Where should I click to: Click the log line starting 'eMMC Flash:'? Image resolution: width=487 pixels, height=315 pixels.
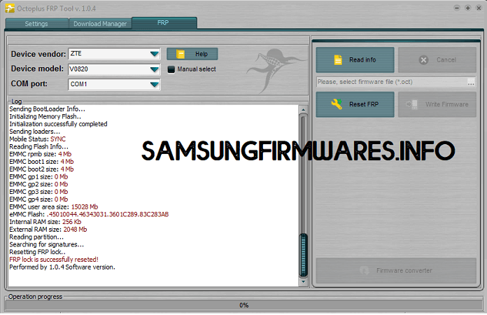pyautogui.click(x=89, y=214)
